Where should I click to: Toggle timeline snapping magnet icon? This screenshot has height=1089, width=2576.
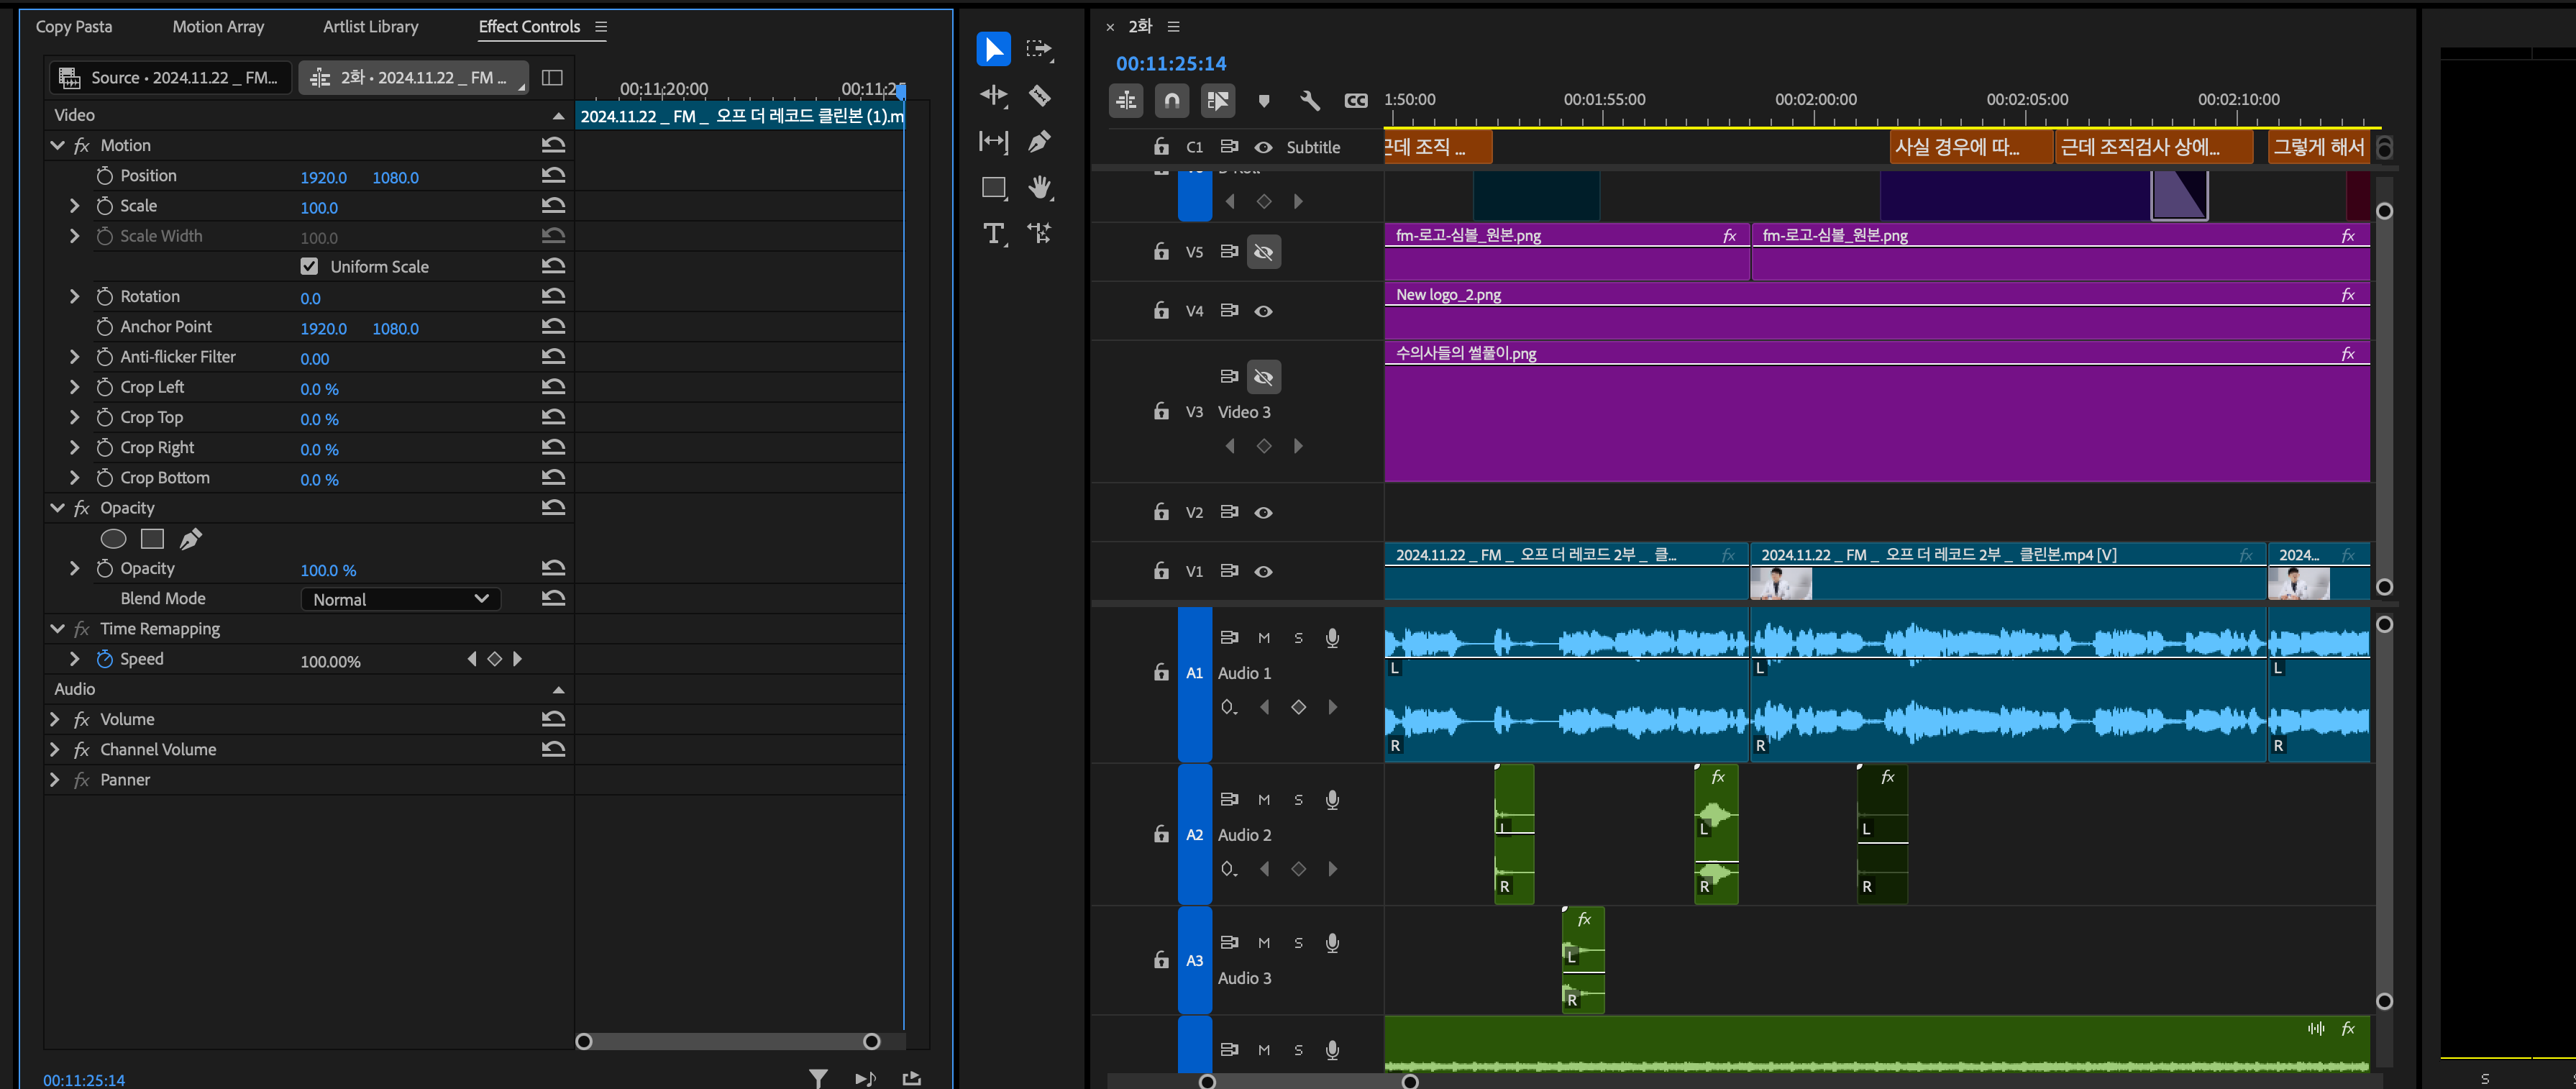(1171, 100)
